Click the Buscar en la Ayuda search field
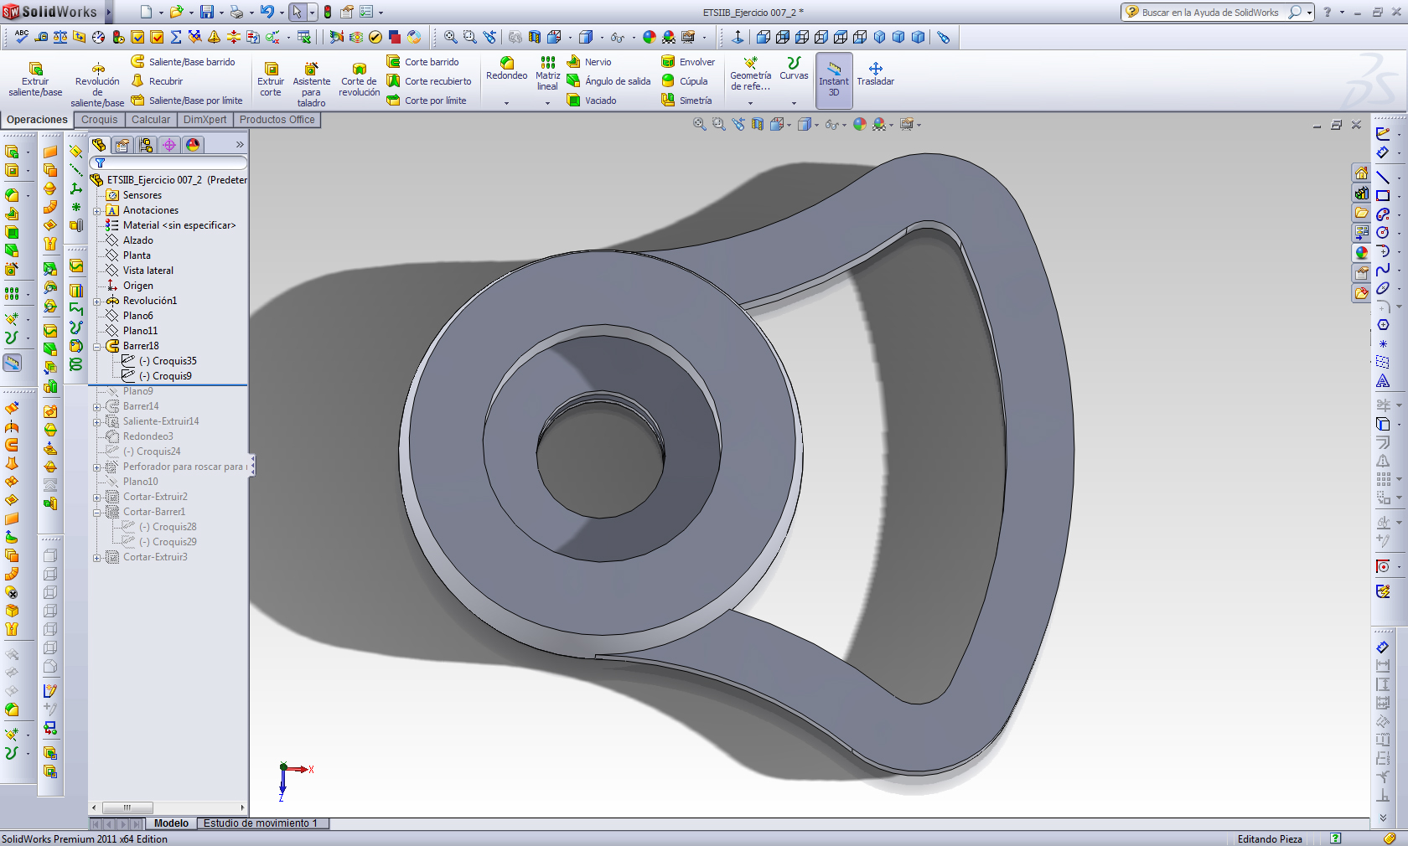Image resolution: width=1408 pixels, height=846 pixels. pos(1210,12)
